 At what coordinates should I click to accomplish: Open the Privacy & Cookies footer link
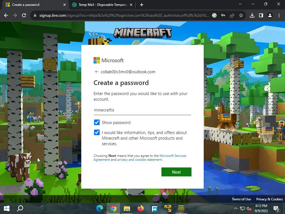[269, 199]
